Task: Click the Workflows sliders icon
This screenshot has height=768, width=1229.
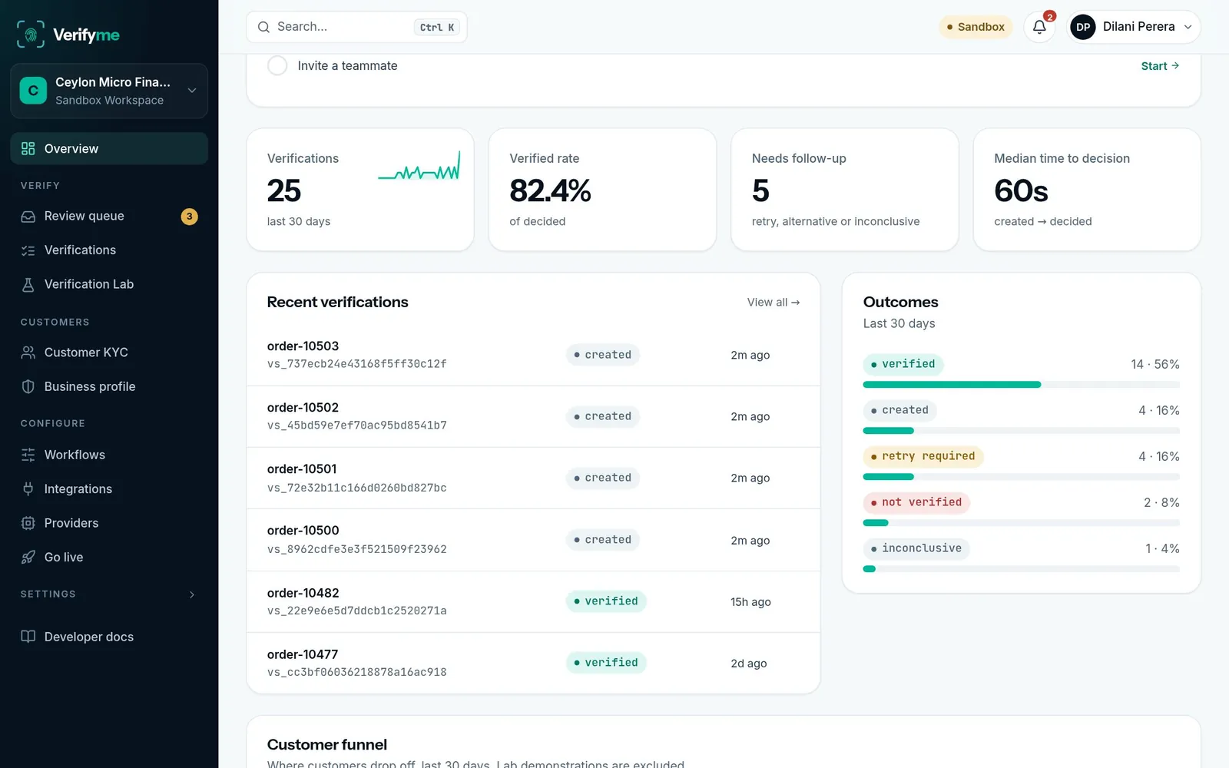Action: [28, 455]
